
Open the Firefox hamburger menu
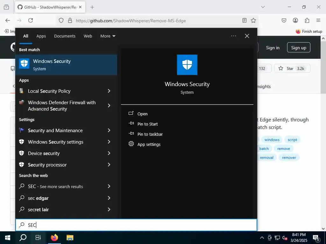pos(318,20)
